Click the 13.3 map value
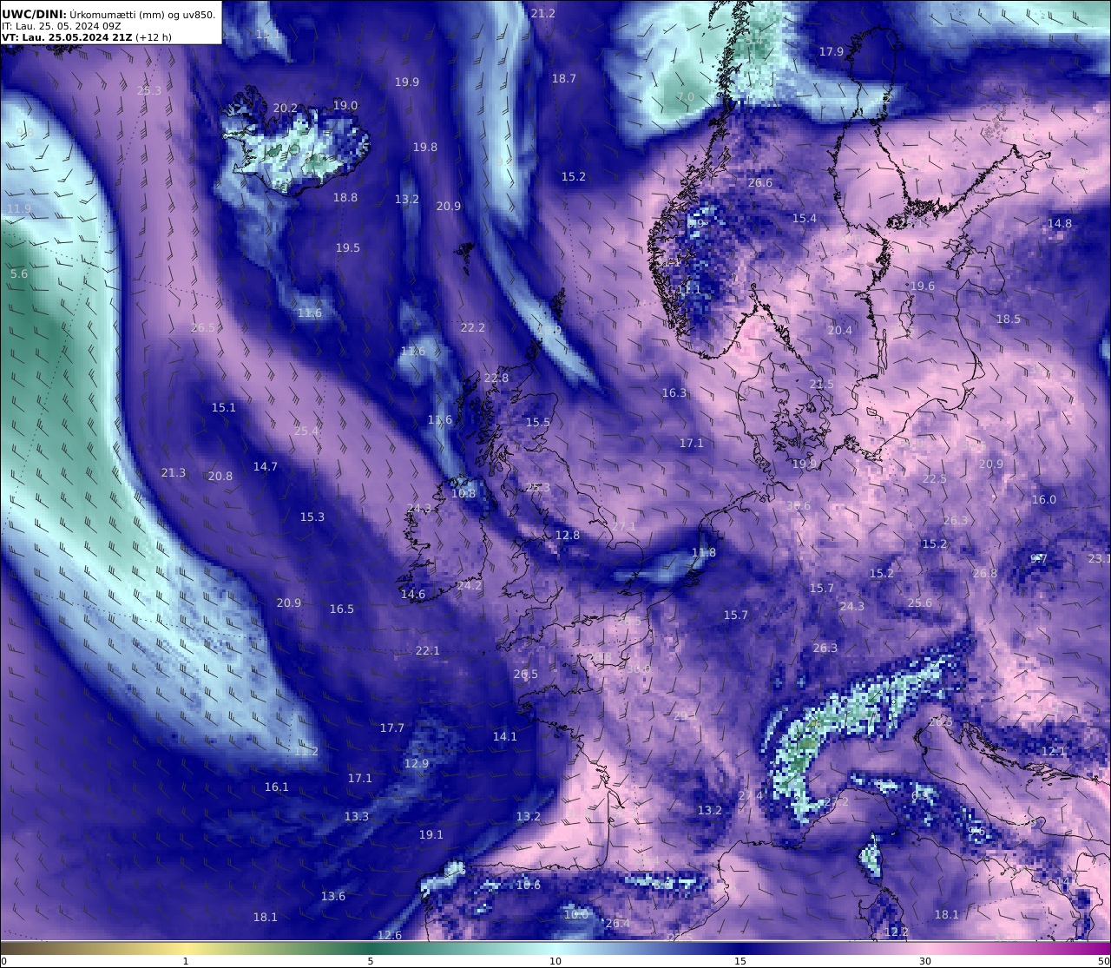Viewport: 1111px width, 968px height. pyautogui.click(x=357, y=816)
